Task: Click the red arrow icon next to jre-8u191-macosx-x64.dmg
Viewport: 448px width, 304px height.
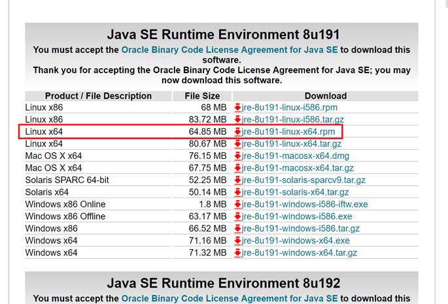Action: (237, 156)
